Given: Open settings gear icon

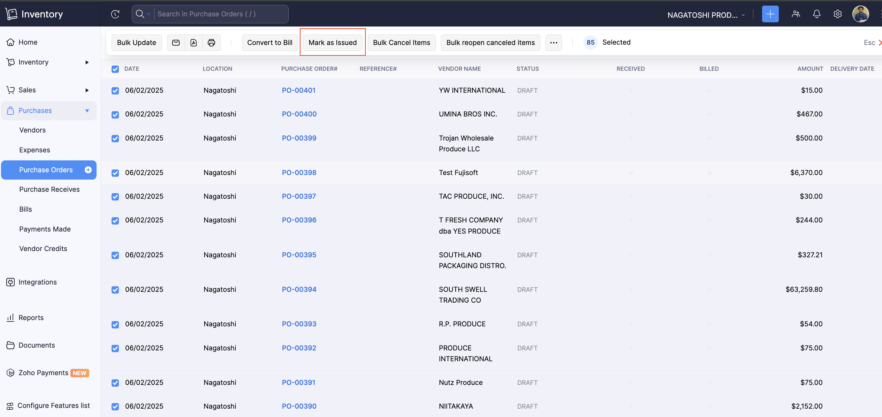Looking at the screenshot, I should click(838, 14).
